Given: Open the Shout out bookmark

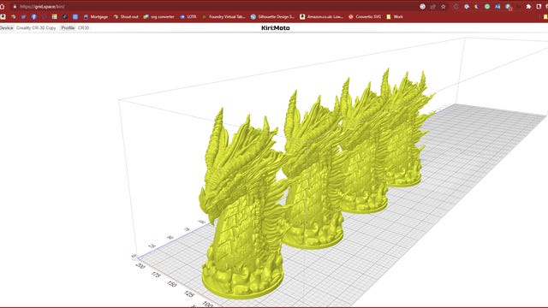Looking at the screenshot, I should 126,17.
